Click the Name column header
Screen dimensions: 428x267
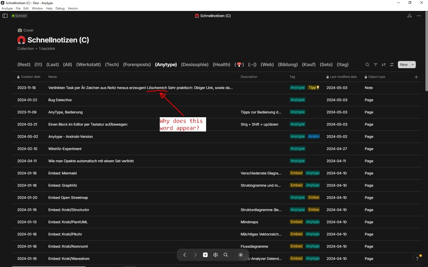pos(52,77)
